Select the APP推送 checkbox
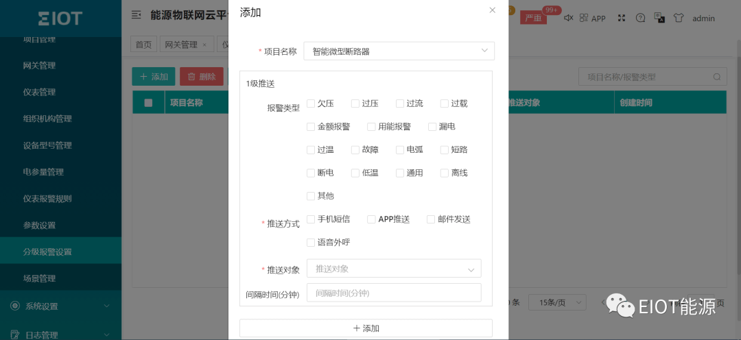Screen dimensions: 741x340 [x=371, y=219]
